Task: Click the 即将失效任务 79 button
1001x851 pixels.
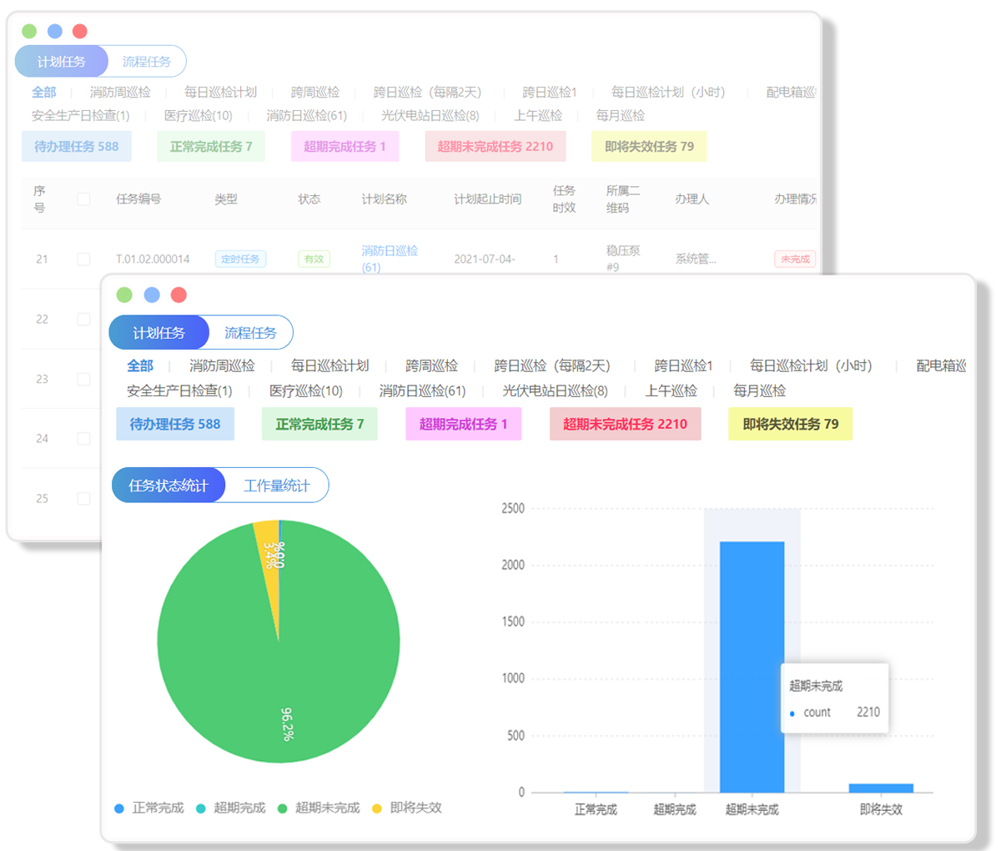Action: (790, 424)
